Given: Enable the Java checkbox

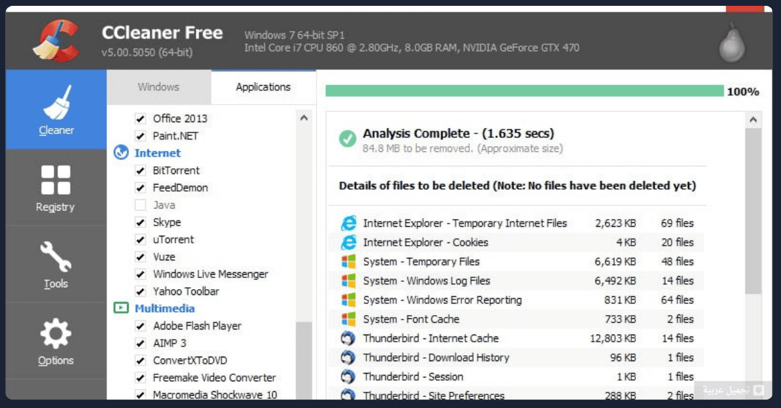Looking at the screenshot, I should [x=140, y=205].
